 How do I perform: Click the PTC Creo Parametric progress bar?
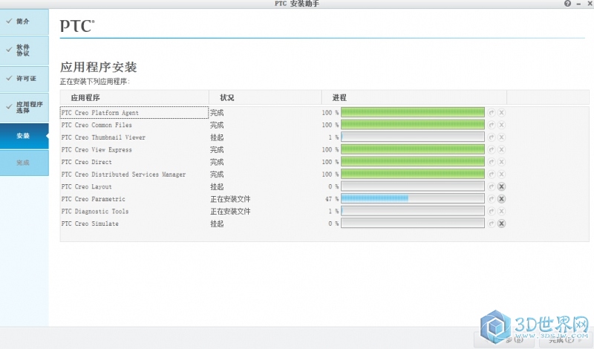(412, 199)
